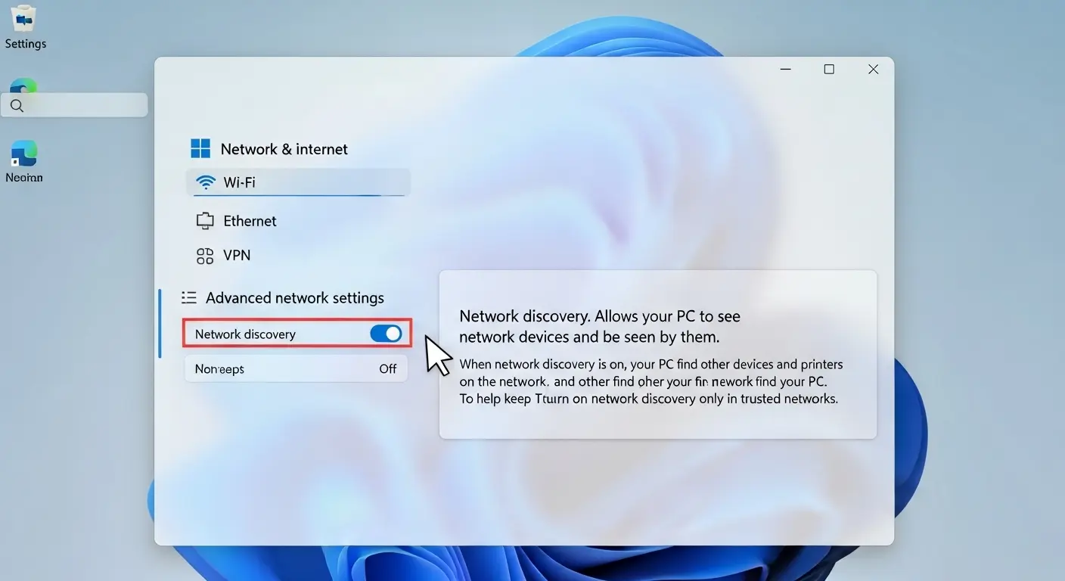The height and width of the screenshot is (581, 1065).
Task: Click the Network & internet heading
Action: coord(284,149)
